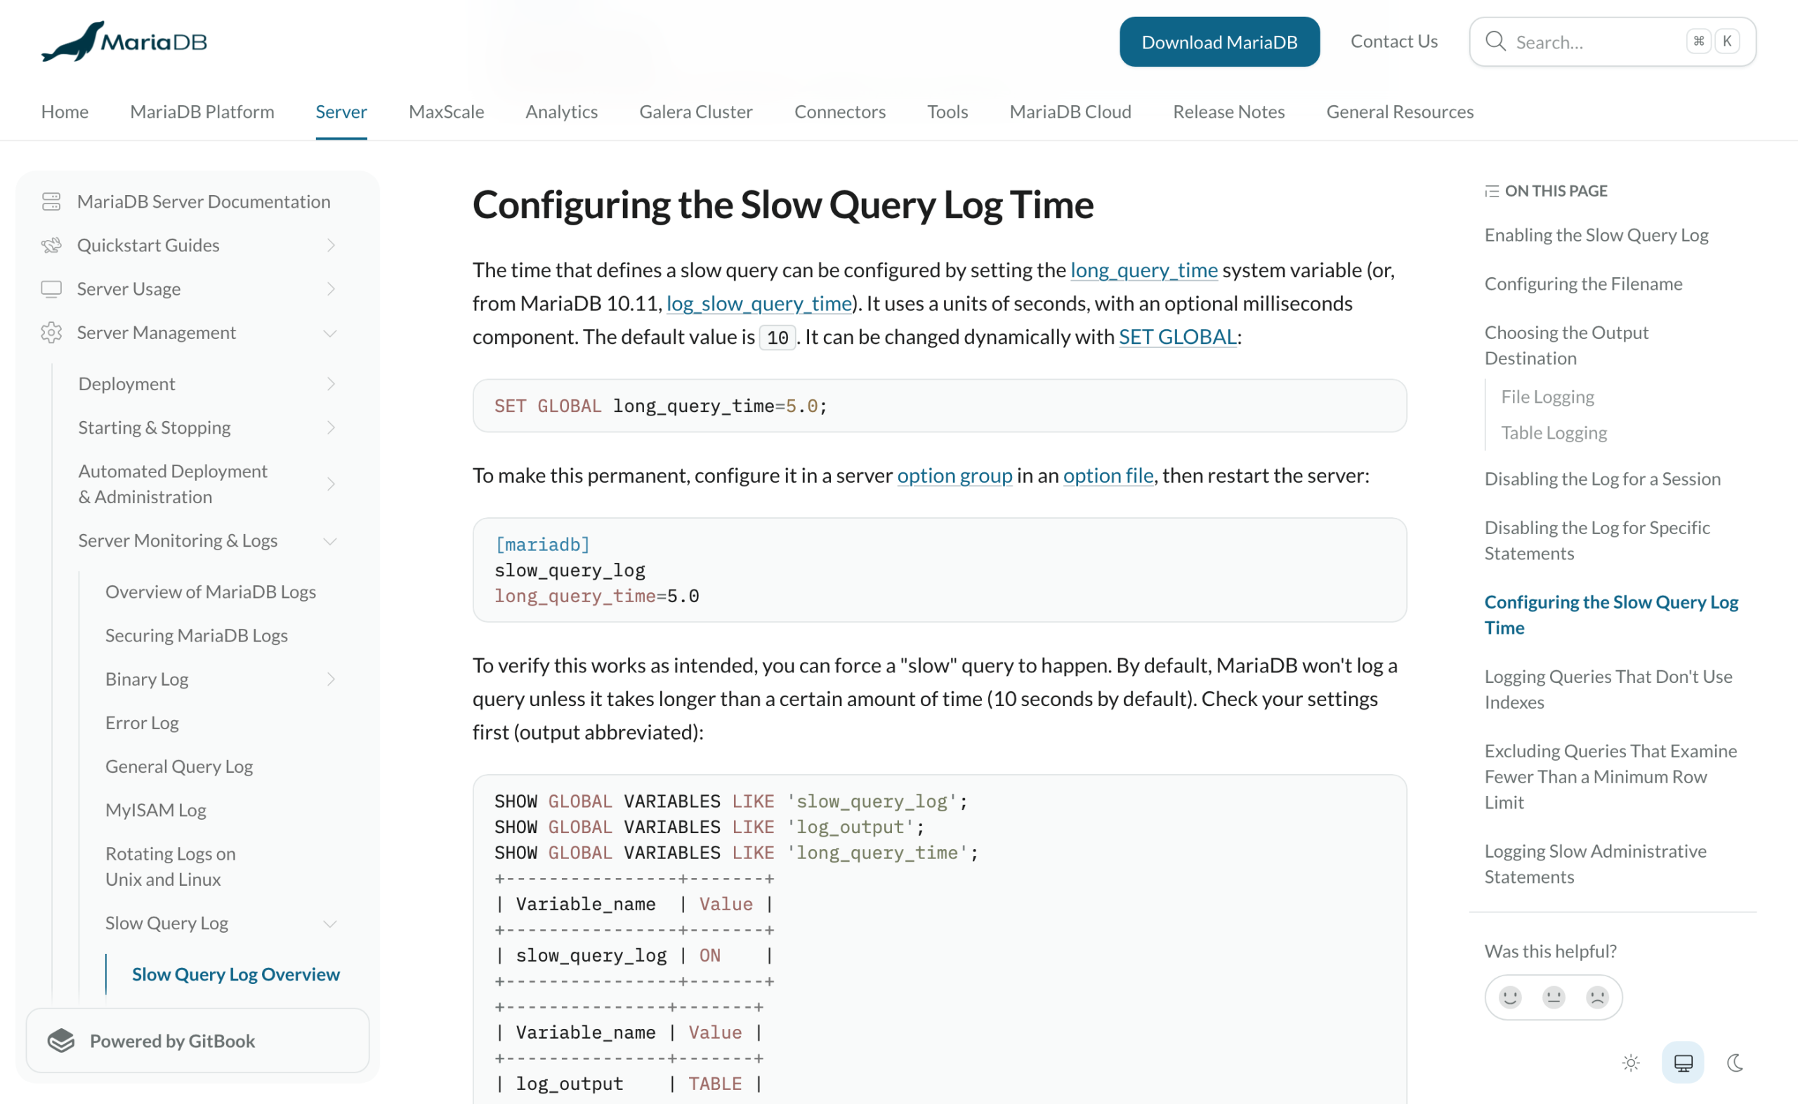
Task: Jump to Enabling the Slow Query Log
Action: [1596, 235]
